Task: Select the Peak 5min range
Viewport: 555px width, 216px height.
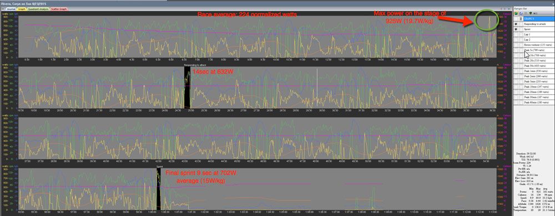Action: coord(539,81)
